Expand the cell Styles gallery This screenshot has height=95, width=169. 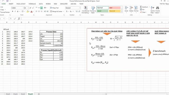coord(122,12)
